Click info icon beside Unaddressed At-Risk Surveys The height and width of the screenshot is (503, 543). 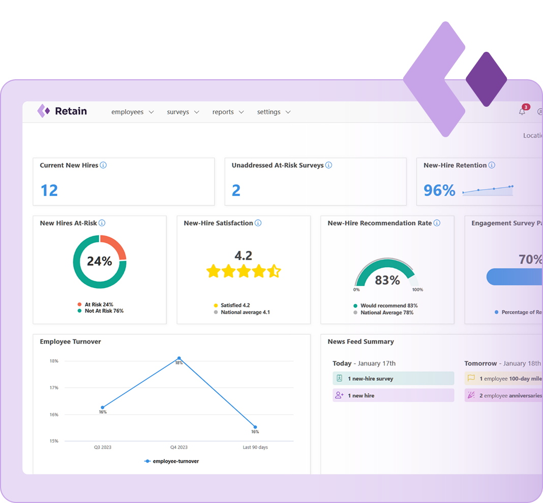(x=328, y=165)
